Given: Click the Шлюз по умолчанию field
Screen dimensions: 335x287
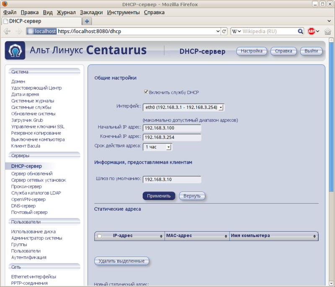Looking at the screenshot, I should tap(172, 179).
